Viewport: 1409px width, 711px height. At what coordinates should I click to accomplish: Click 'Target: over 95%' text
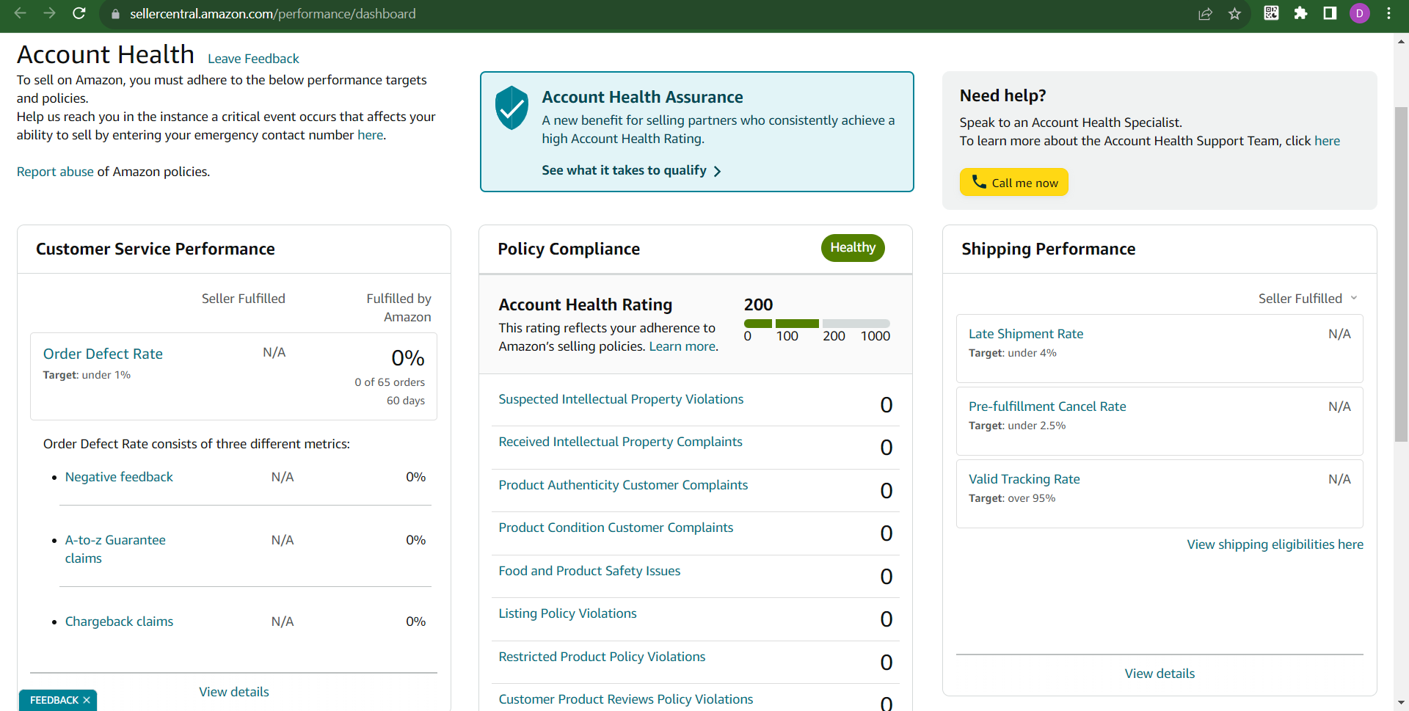coord(1012,498)
